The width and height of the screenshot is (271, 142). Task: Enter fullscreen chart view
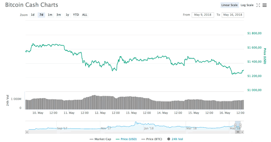pyautogui.click(x=258, y=5)
